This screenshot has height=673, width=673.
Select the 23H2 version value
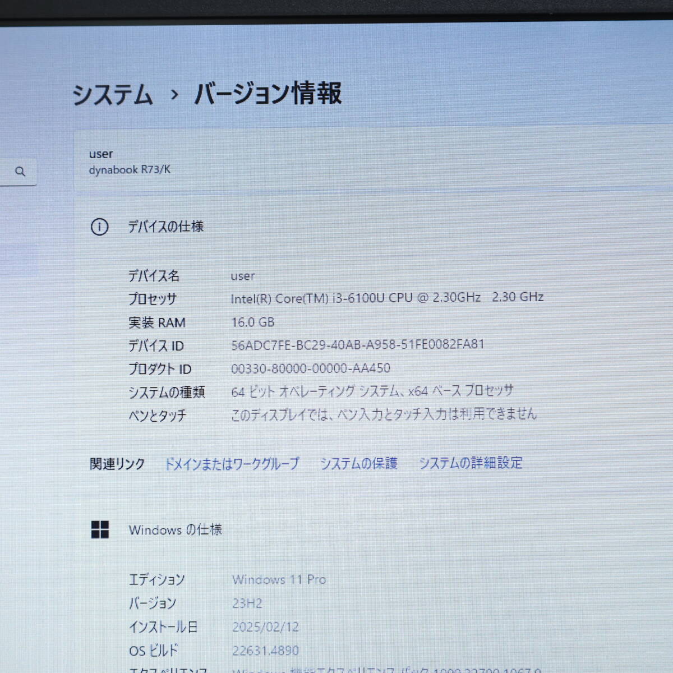coord(247,603)
